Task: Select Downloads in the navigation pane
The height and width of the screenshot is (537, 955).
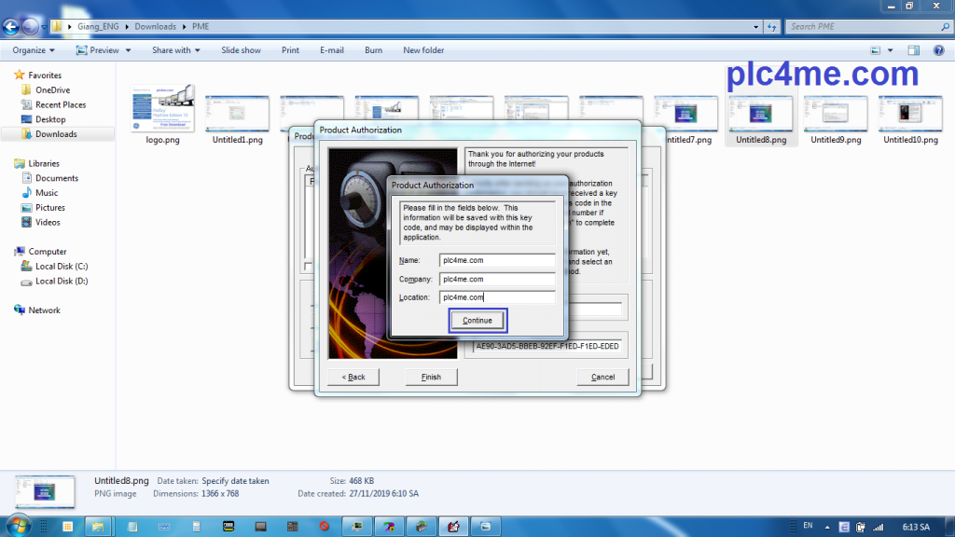Action: point(56,134)
